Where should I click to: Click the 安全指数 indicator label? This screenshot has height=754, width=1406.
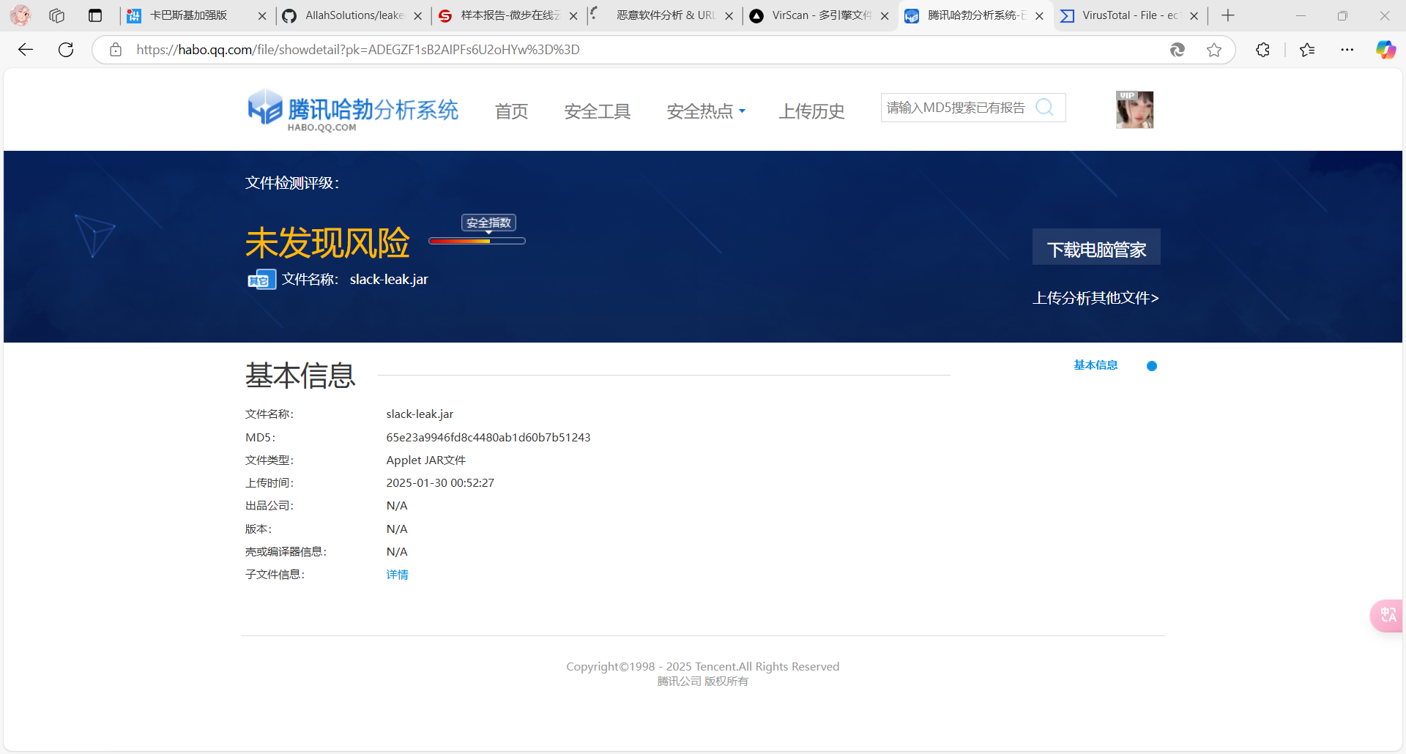(x=488, y=223)
